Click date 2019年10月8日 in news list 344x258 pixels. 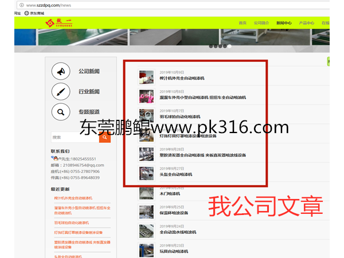tap(172, 92)
